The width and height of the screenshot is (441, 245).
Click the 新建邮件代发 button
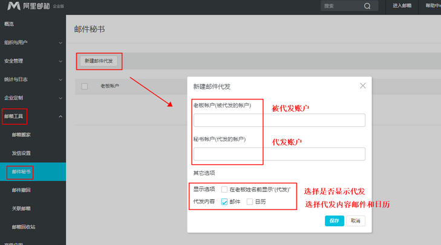(x=99, y=61)
